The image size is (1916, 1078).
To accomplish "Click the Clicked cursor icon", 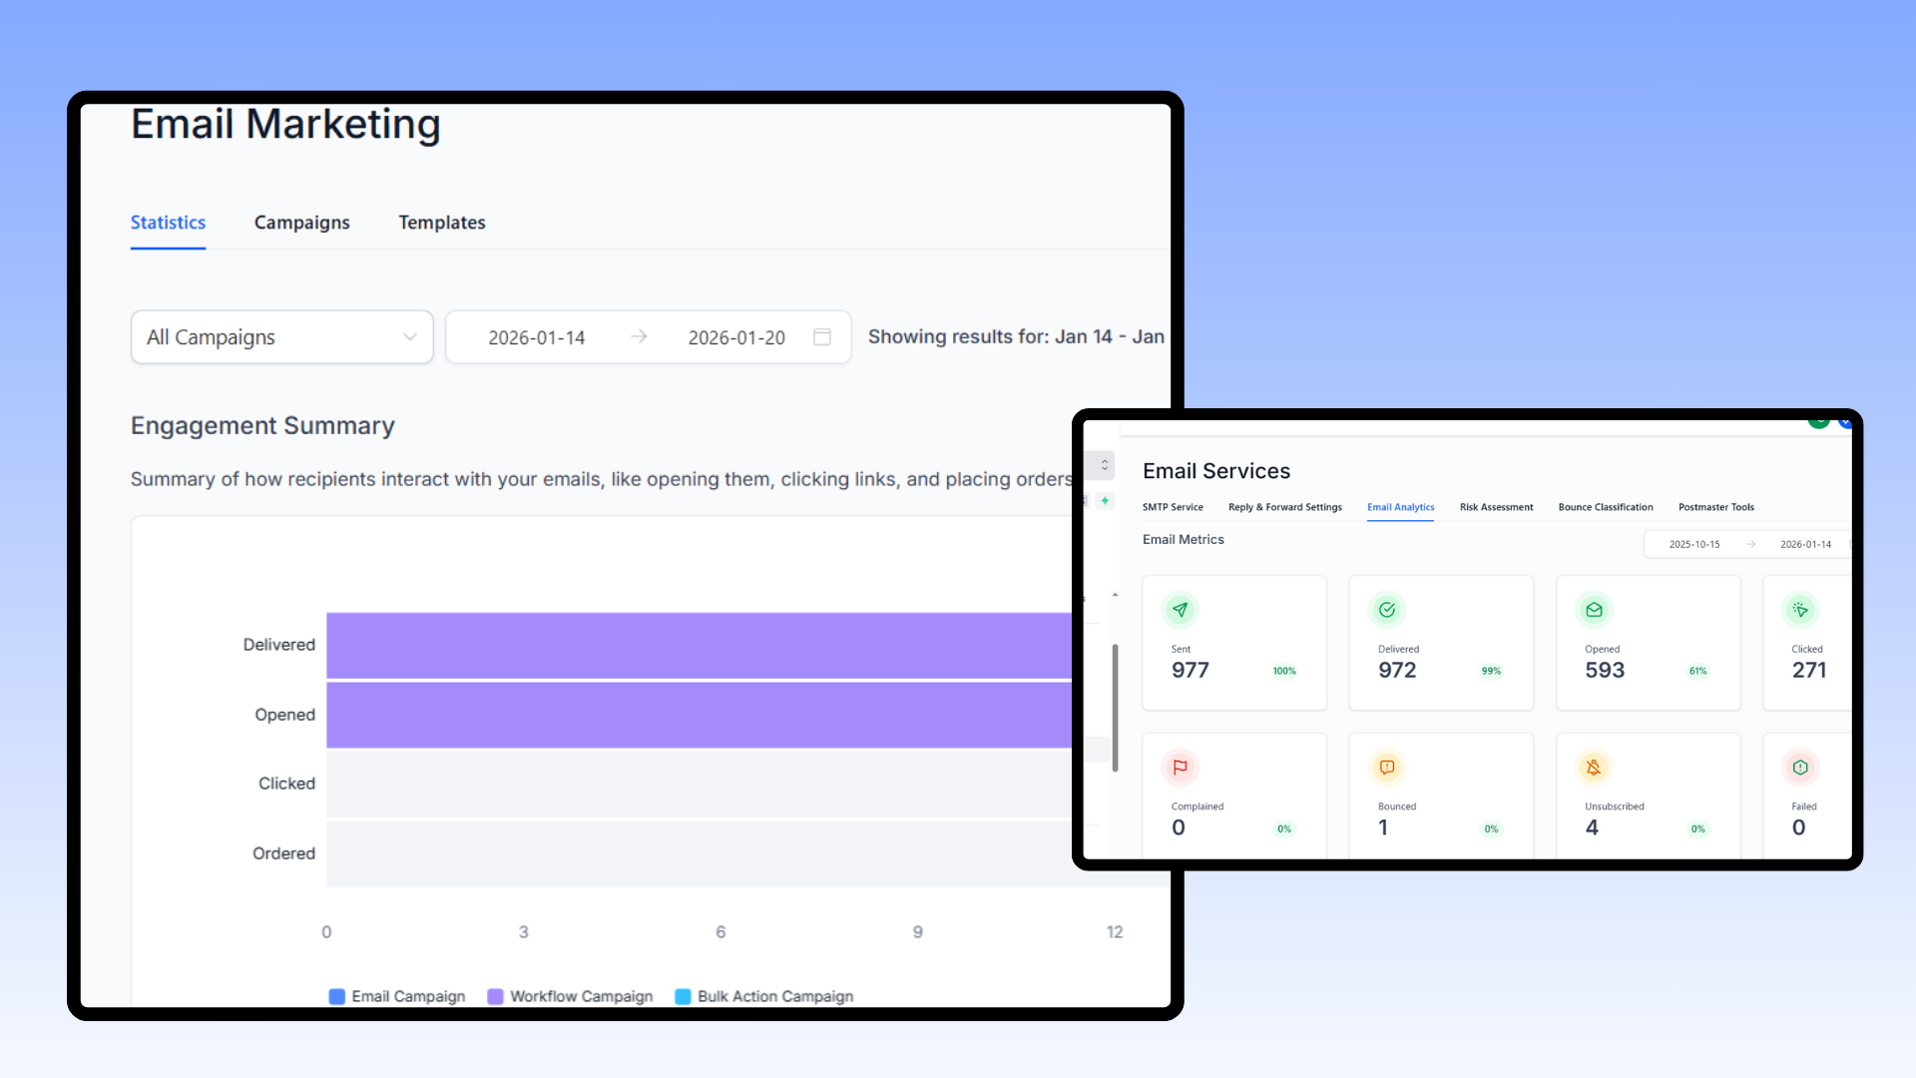I will tap(1800, 610).
